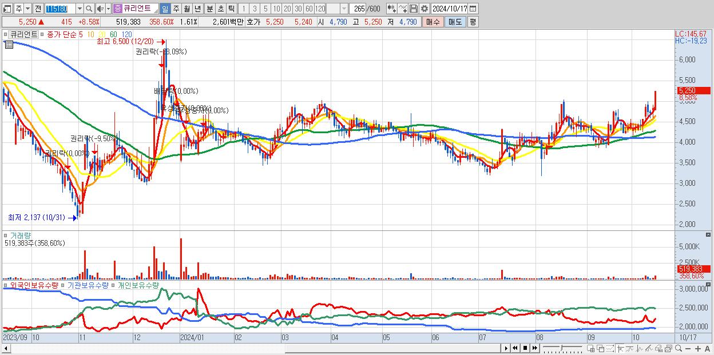Select the 10 interval button

[276, 9]
